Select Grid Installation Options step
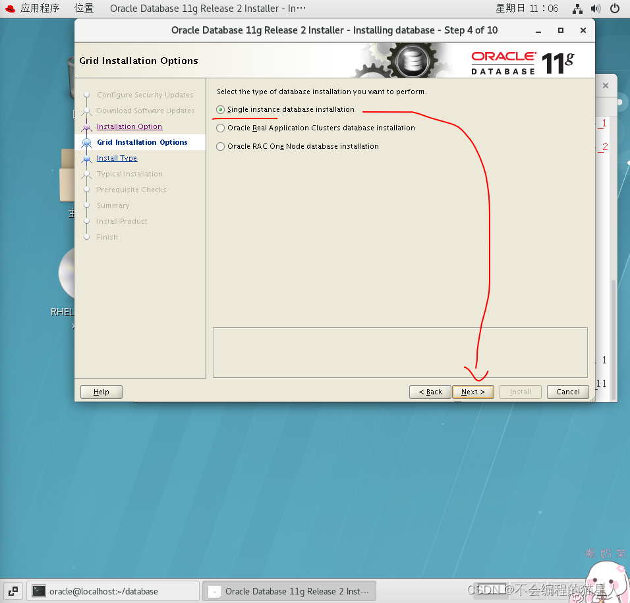Image resolution: width=630 pixels, height=603 pixels. (142, 142)
